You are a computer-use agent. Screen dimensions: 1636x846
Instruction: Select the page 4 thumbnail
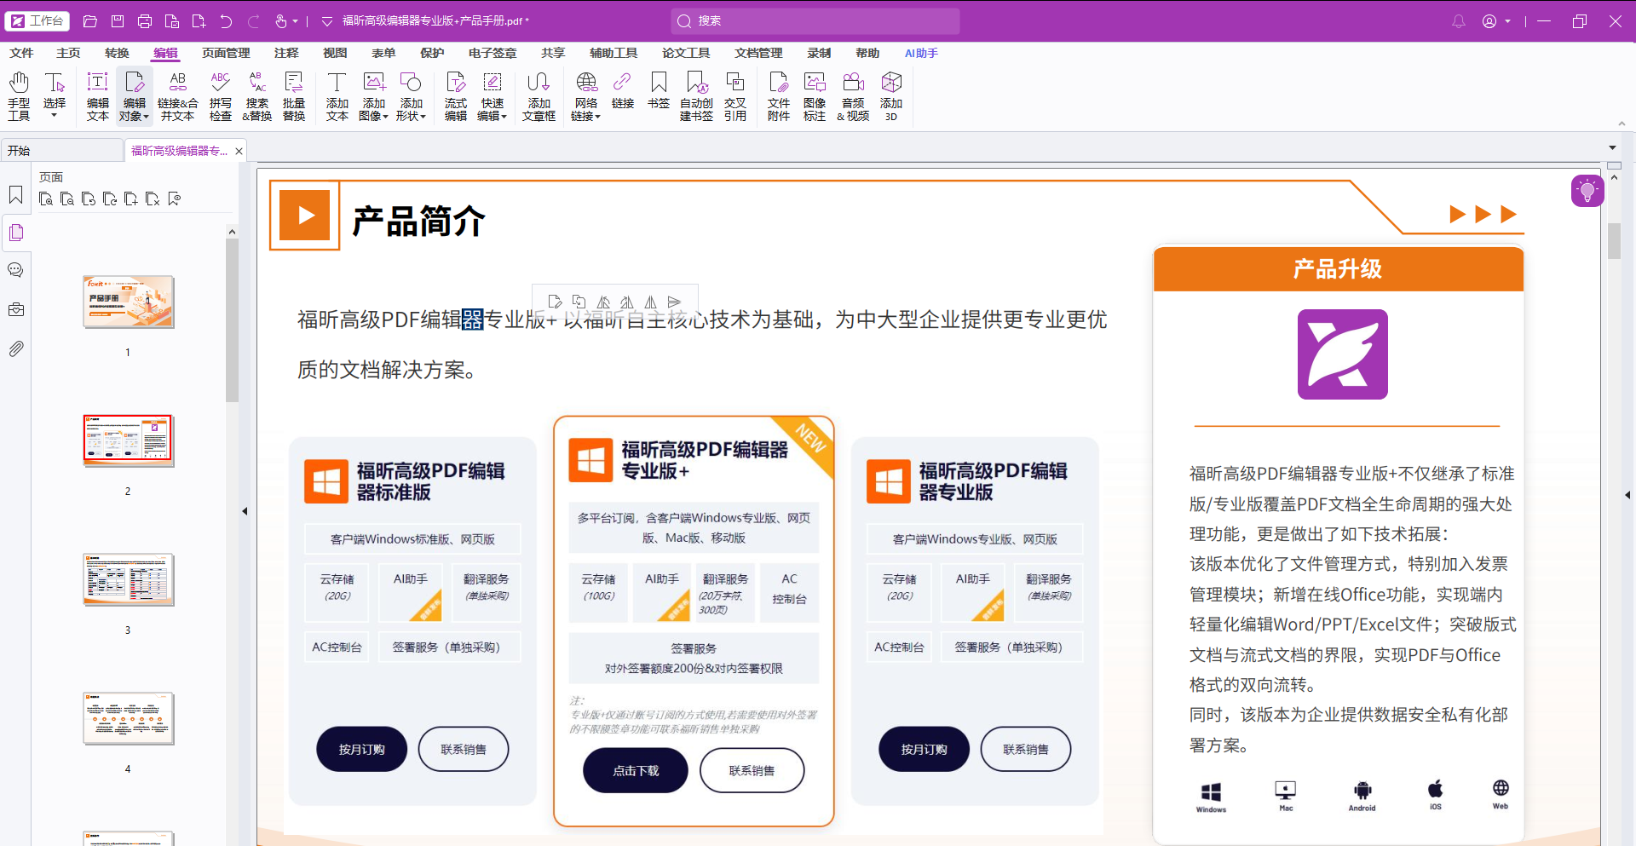click(129, 718)
